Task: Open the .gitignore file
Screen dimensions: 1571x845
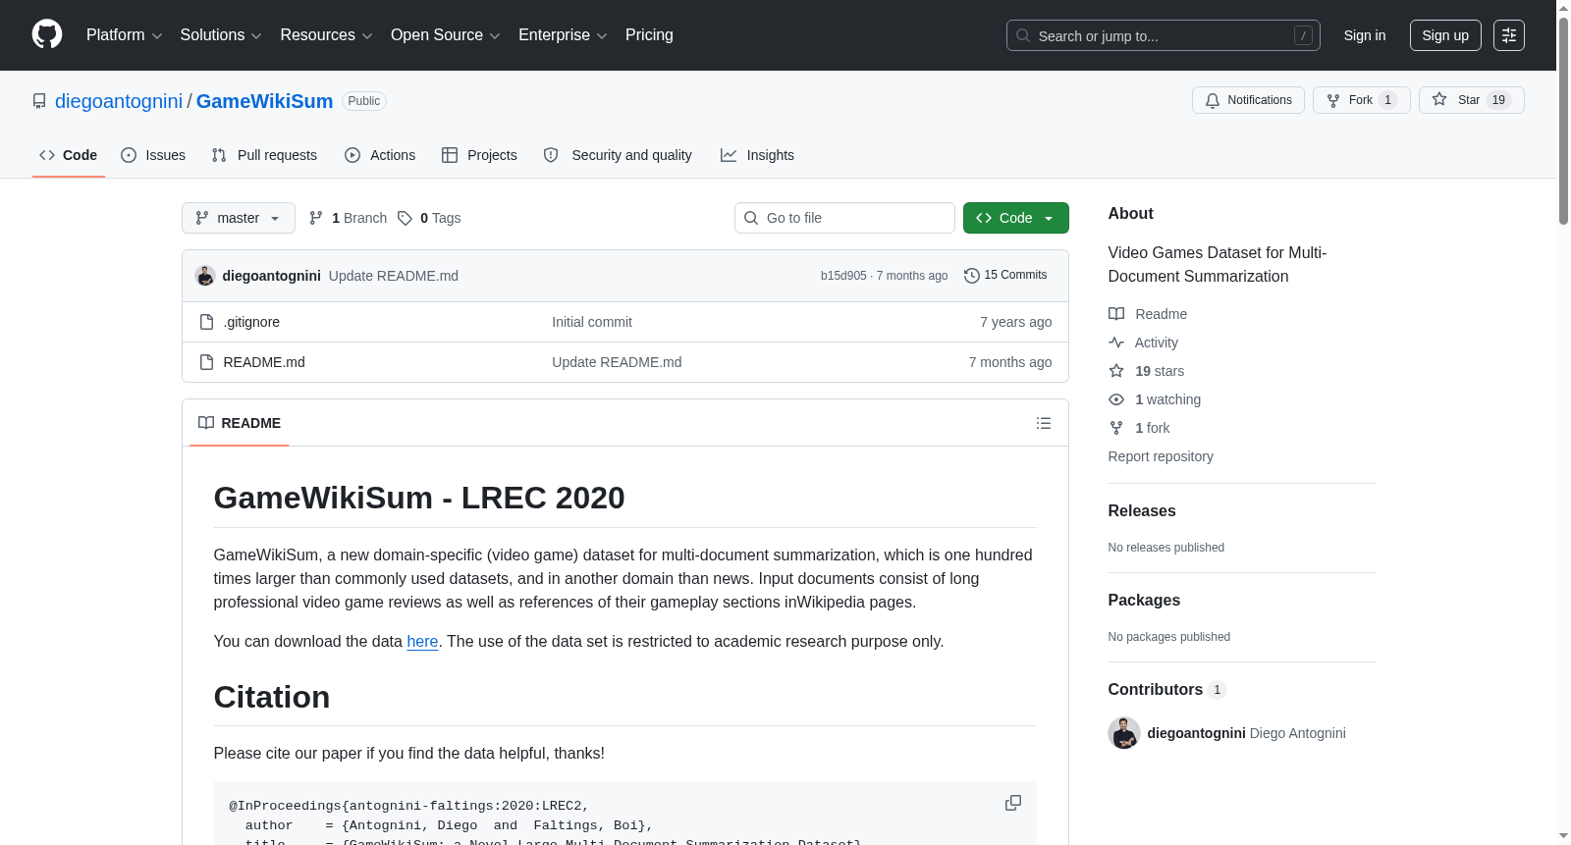Action: coord(251,322)
